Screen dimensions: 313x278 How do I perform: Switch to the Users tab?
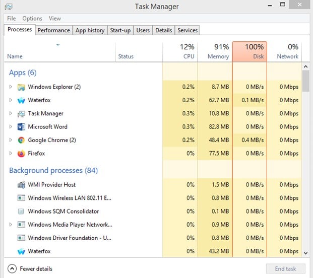143,30
